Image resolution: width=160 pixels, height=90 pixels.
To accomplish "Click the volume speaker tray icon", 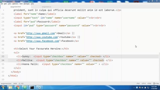I will coord(142,88).
